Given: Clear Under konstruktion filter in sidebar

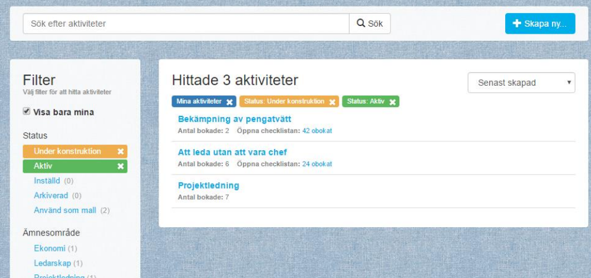Looking at the screenshot, I should coord(121,151).
